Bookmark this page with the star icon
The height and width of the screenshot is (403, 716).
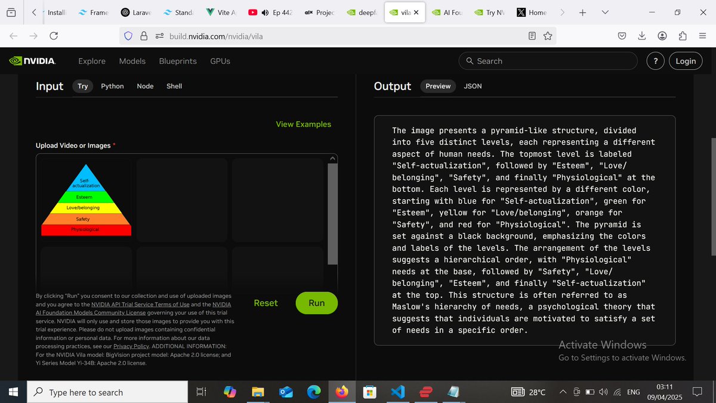pyautogui.click(x=548, y=36)
